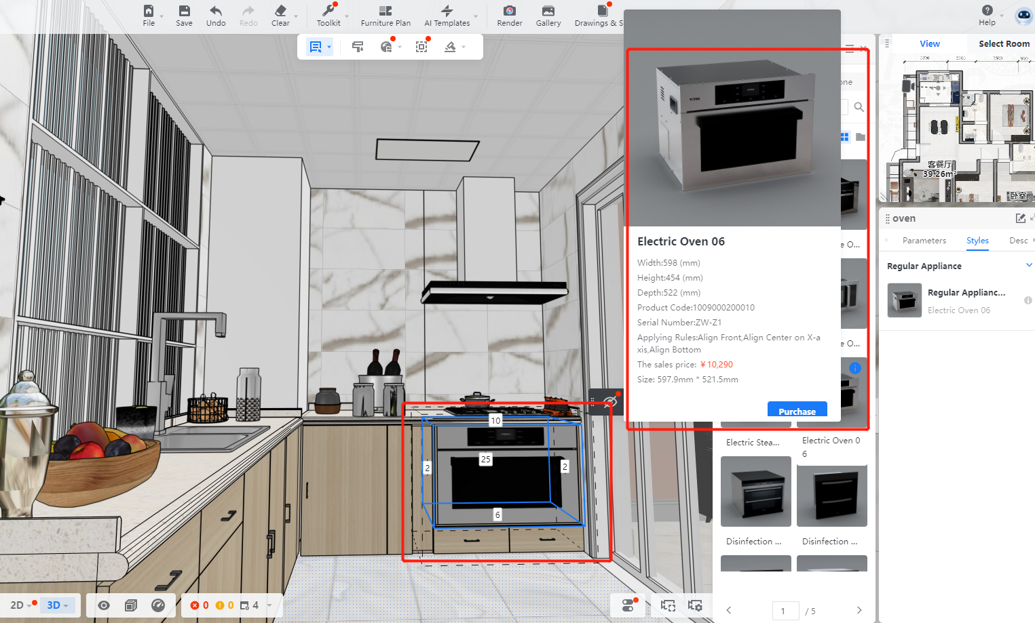The height and width of the screenshot is (623, 1035).
Task: Open the Render tool
Action: tap(509, 15)
